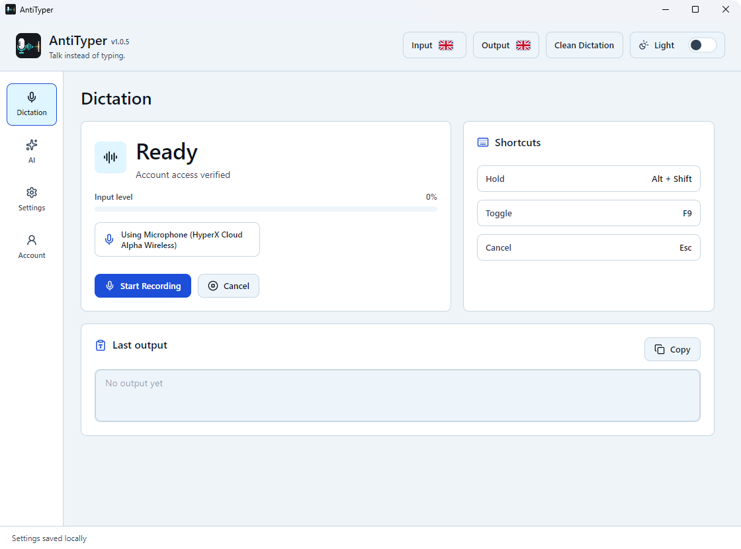
Task: Click the 'Input level' label
Action: pos(113,197)
